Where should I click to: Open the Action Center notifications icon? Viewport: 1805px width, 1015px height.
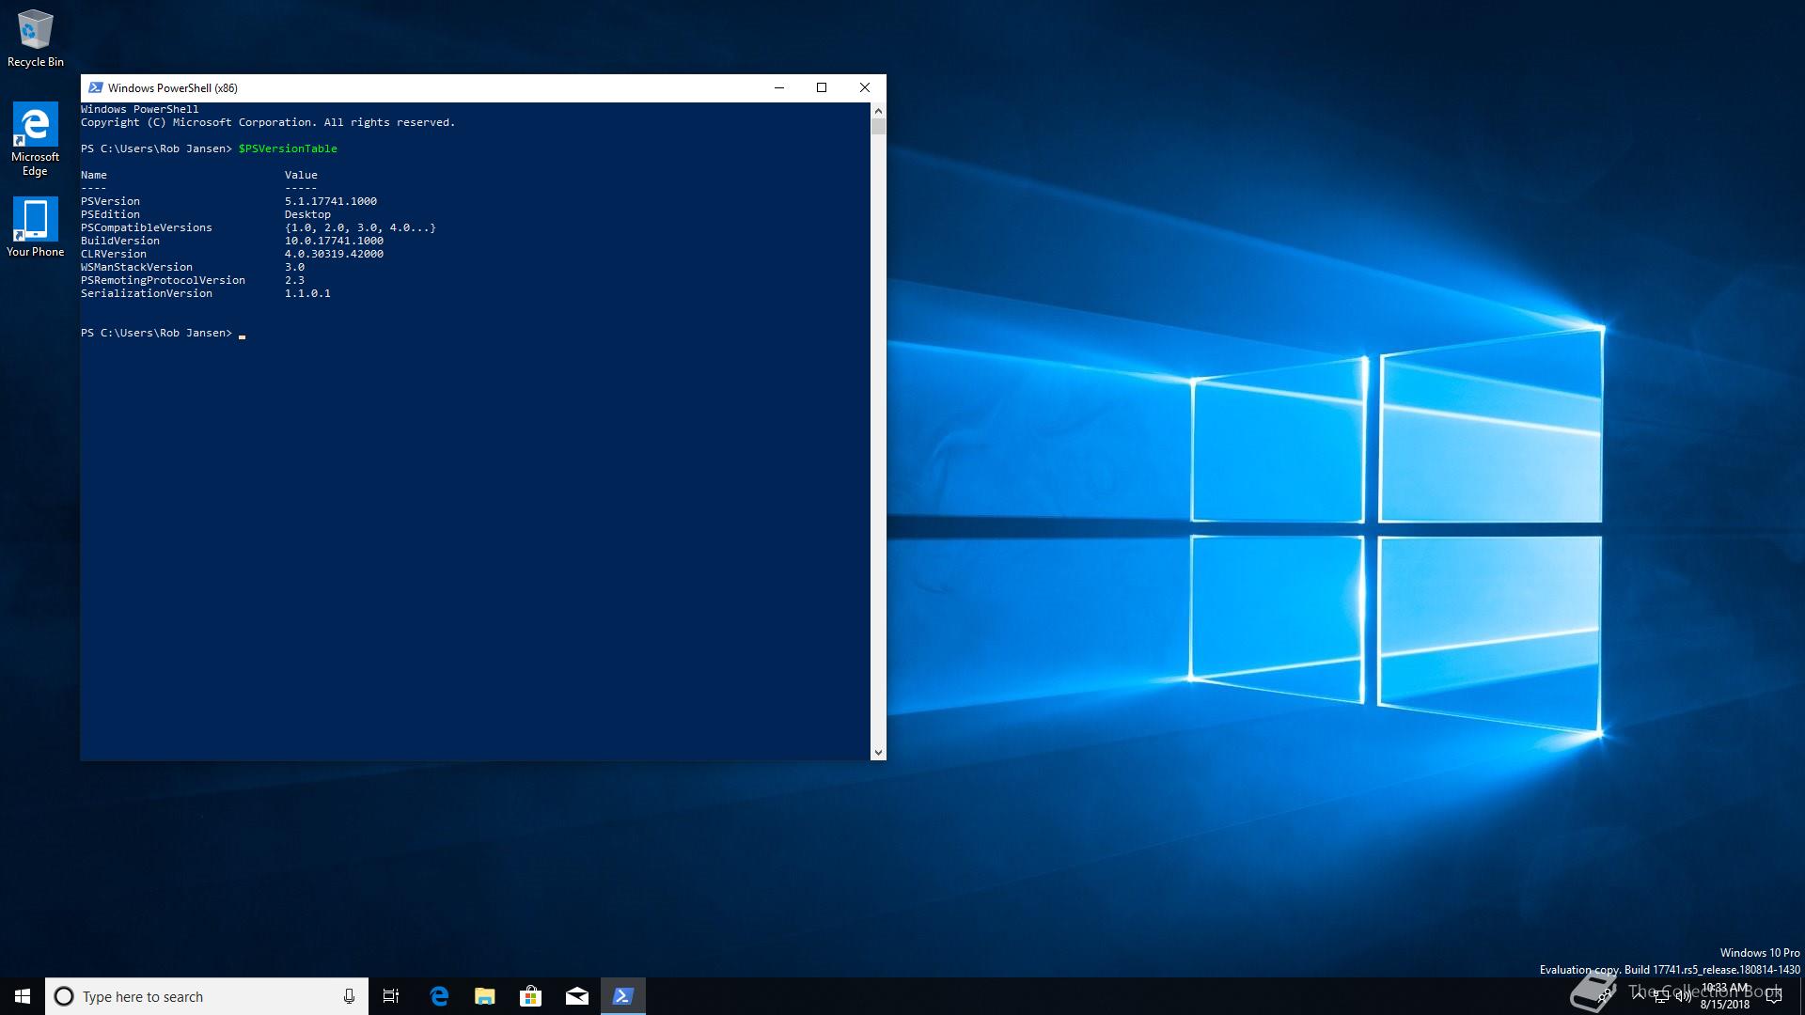click(x=1774, y=996)
